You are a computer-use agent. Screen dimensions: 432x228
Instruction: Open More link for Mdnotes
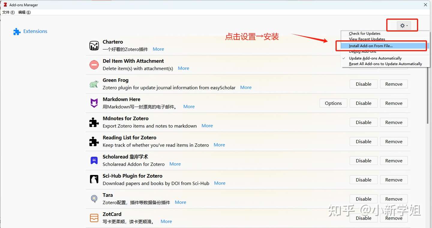[x=207, y=126]
